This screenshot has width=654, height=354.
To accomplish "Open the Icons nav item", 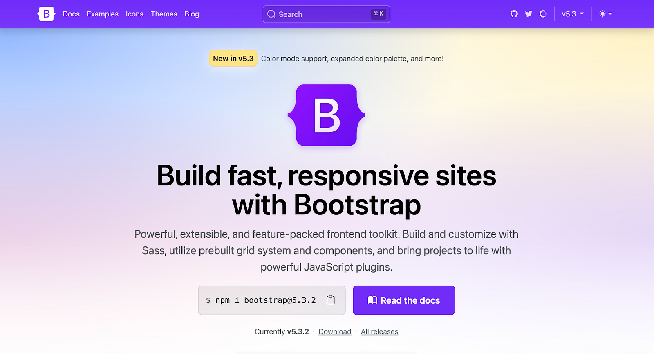I will (x=134, y=14).
